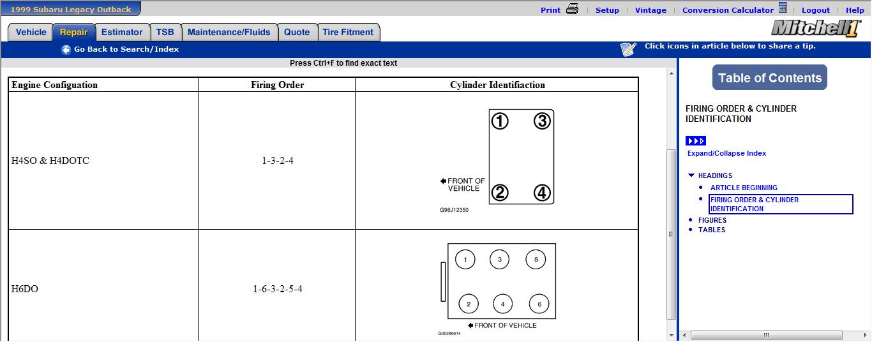The height and width of the screenshot is (342, 872).
Task: Click the article scrollbar down arrow
Action: tap(671, 336)
